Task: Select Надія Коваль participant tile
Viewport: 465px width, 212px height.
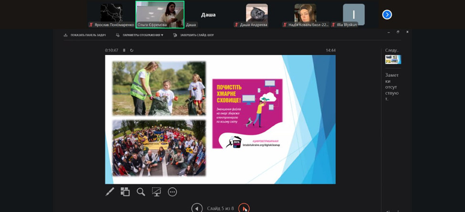Action: click(305, 14)
